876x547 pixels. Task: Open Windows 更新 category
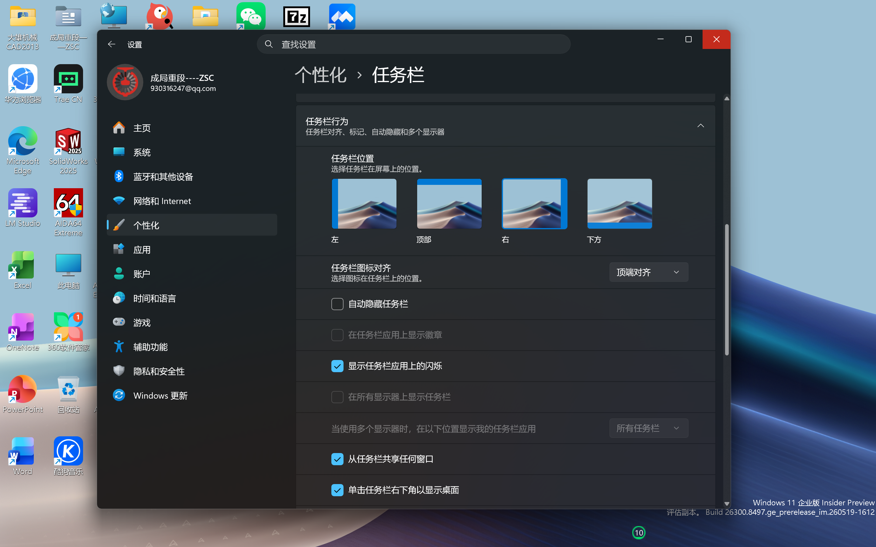pos(192,395)
